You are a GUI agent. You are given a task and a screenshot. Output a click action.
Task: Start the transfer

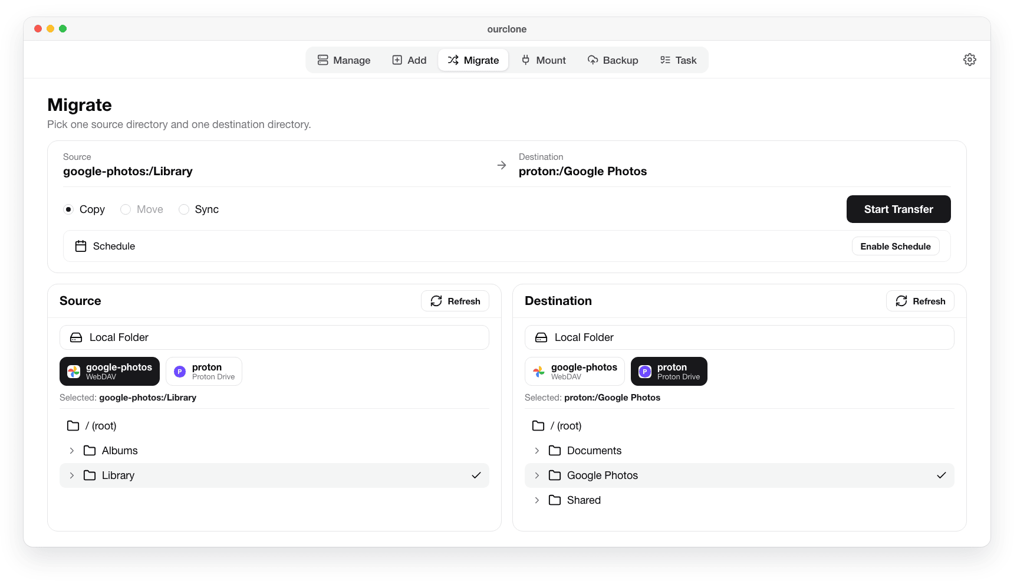tap(898, 209)
